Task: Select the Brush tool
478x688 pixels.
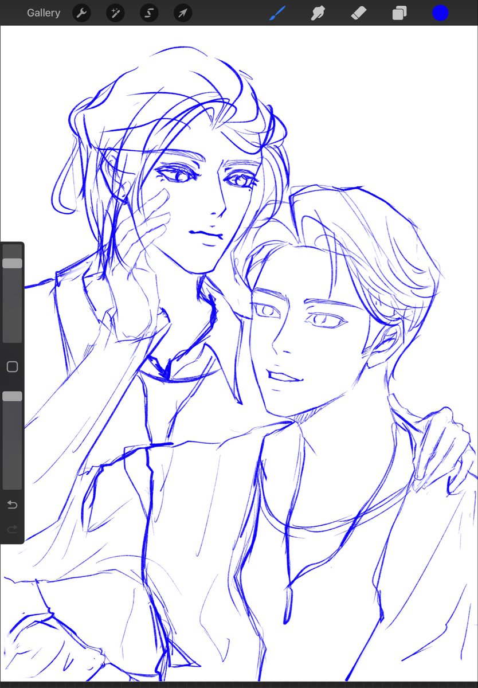Action: point(277,13)
